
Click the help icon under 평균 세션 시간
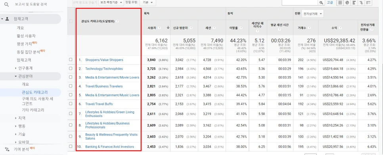pos(280,30)
